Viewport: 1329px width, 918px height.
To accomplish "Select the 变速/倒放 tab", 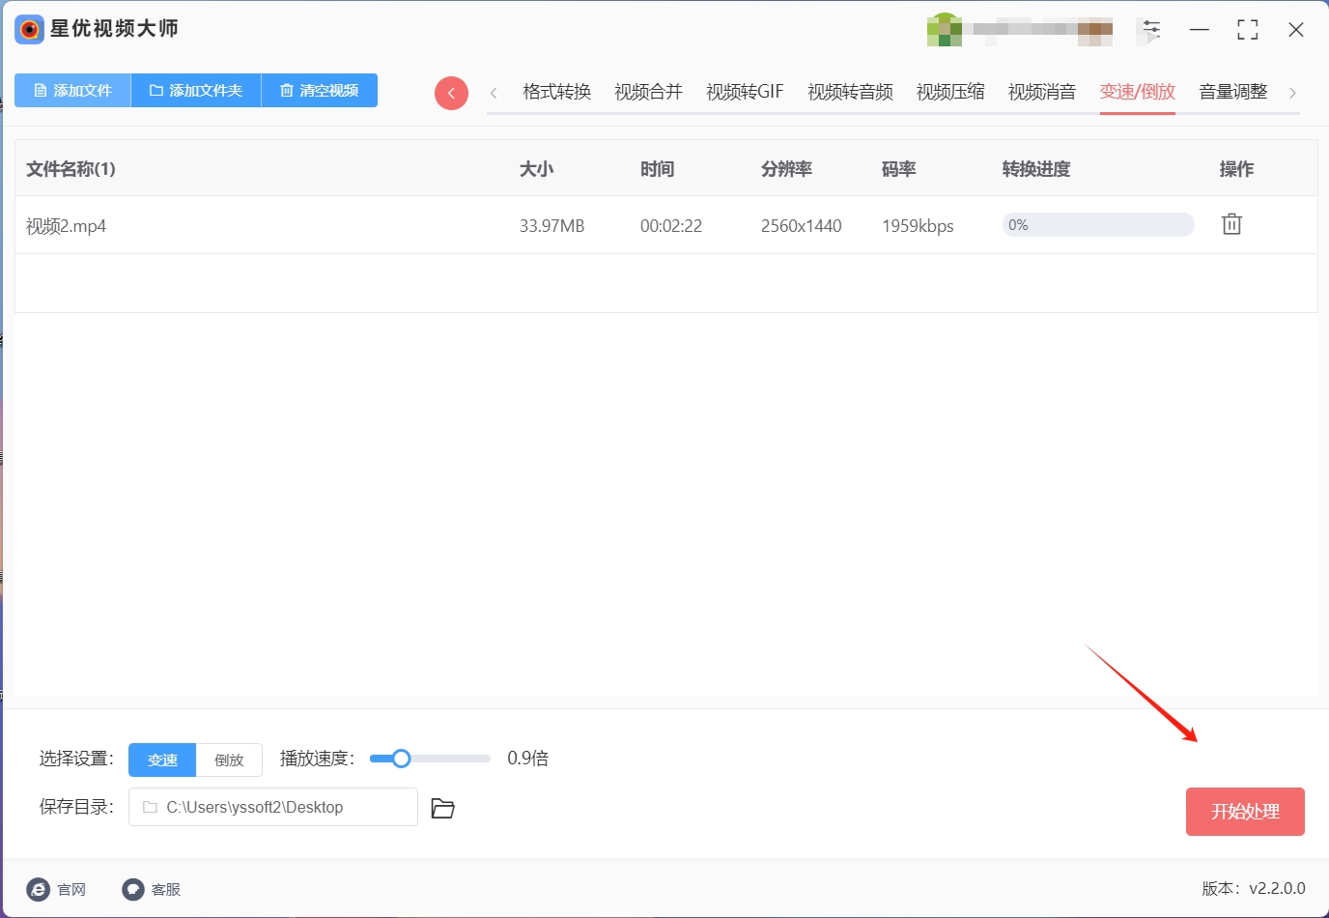I will 1137,92.
